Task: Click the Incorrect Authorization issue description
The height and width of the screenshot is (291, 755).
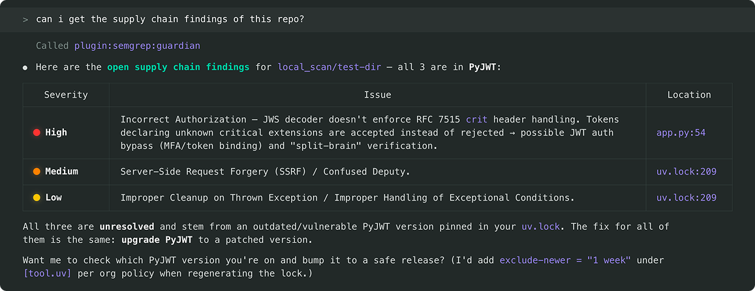Action: tap(370, 133)
